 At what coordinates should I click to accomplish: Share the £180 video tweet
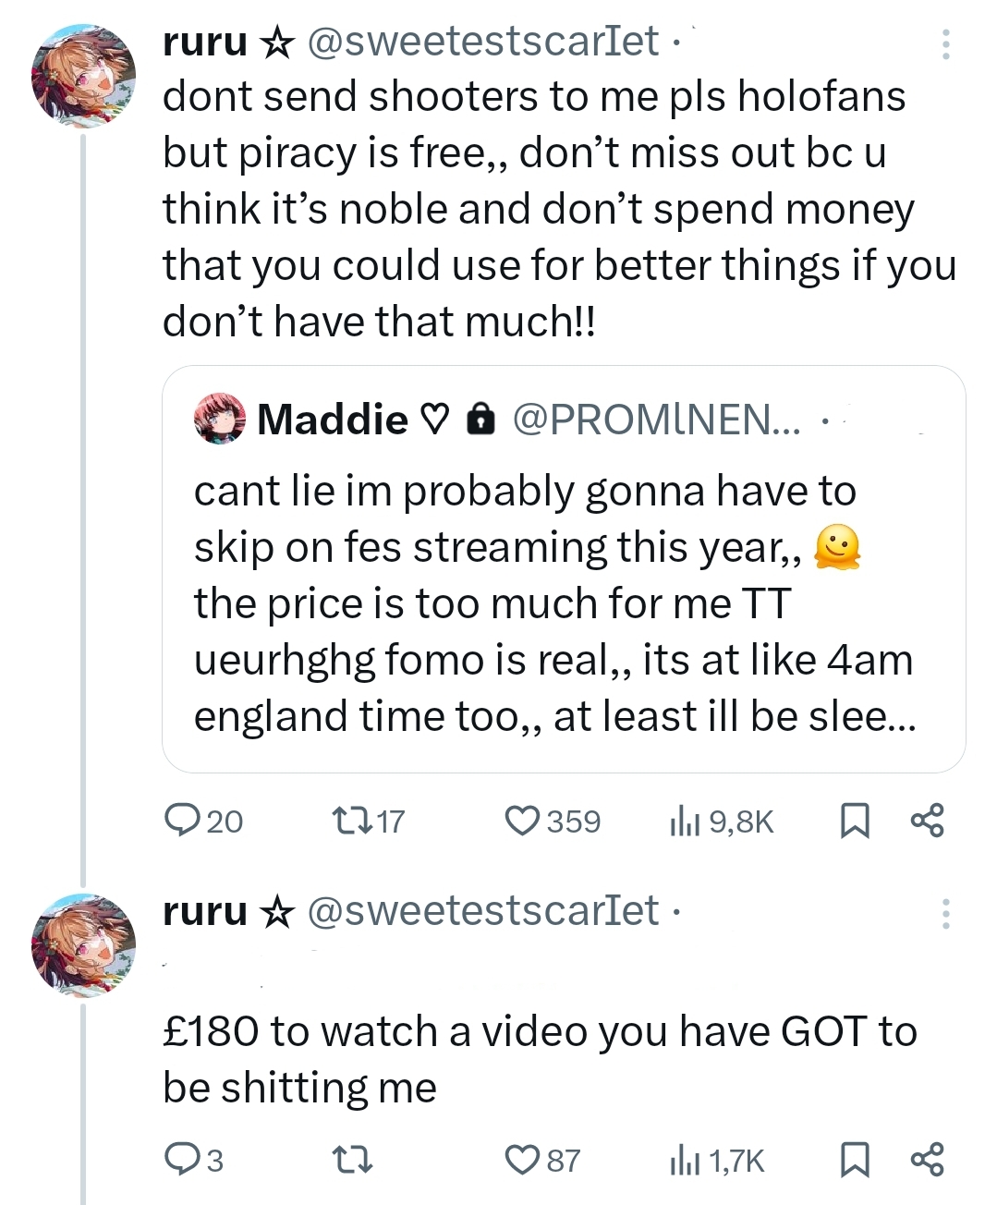pos(927,1159)
